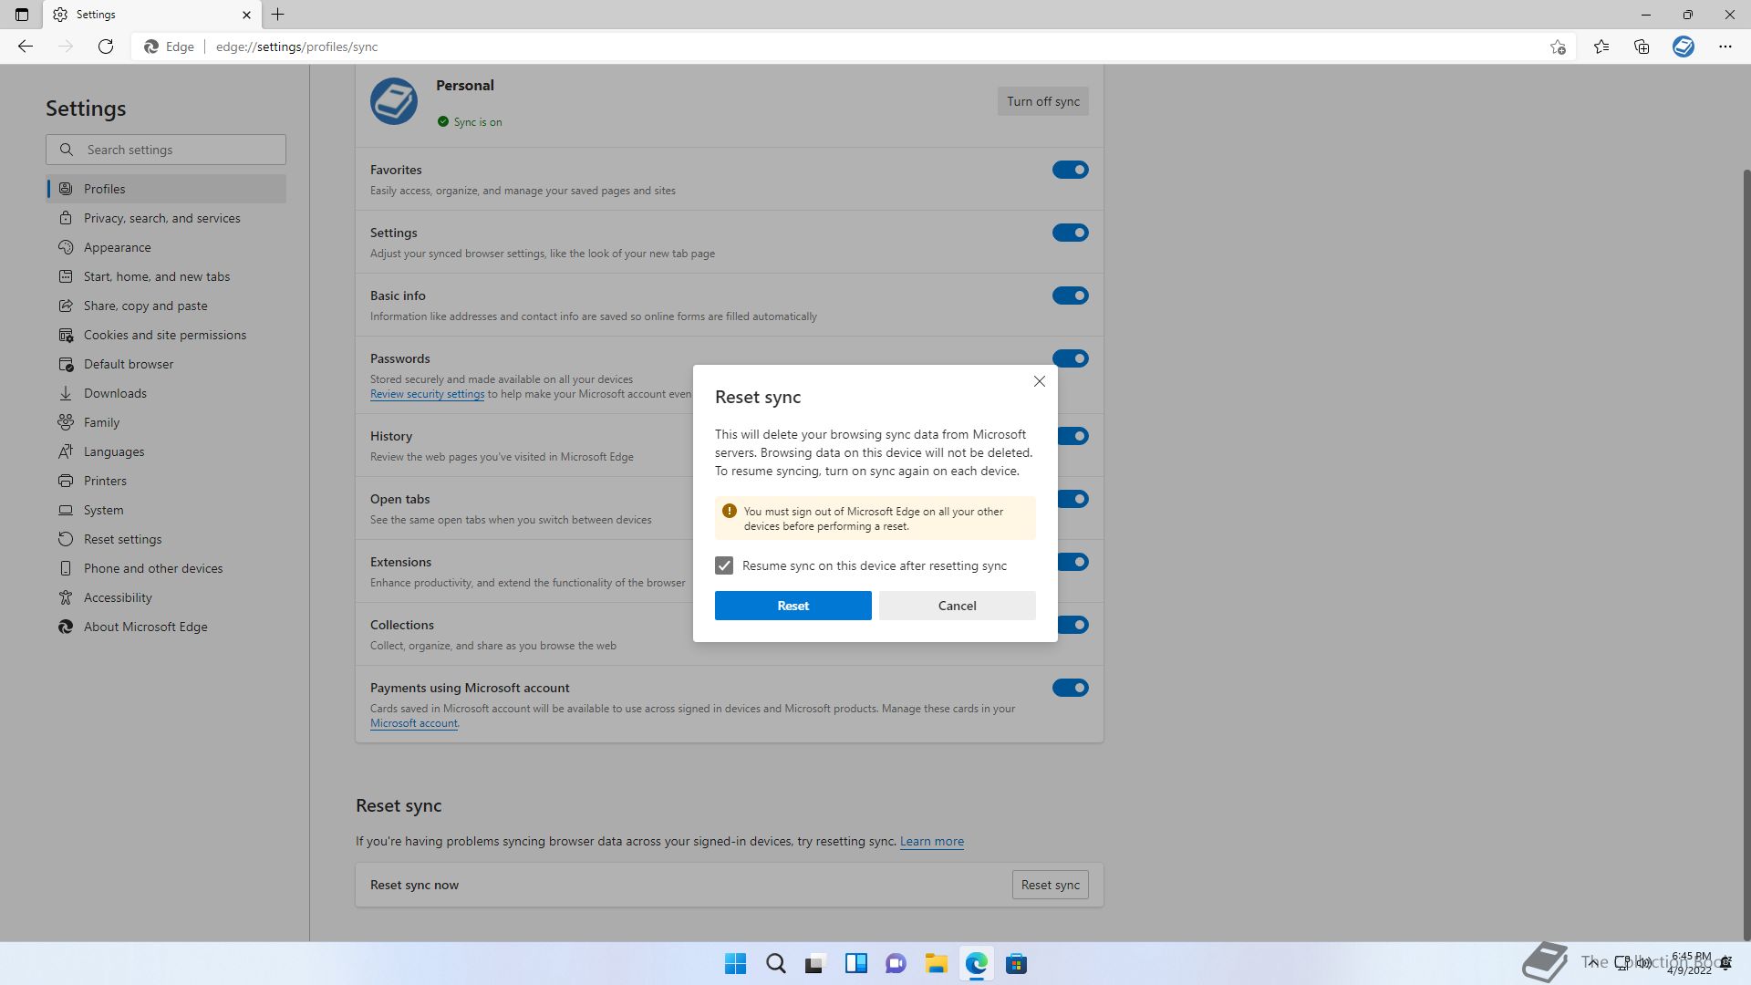The height and width of the screenshot is (985, 1751).
Task: Refresh the settings page
Action: [106, 47]
